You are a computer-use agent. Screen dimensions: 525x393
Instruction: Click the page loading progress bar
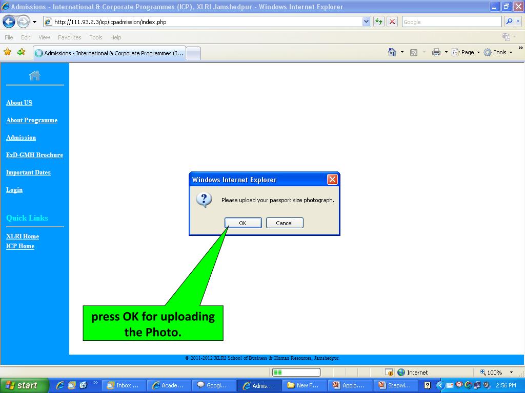point(296,373)
